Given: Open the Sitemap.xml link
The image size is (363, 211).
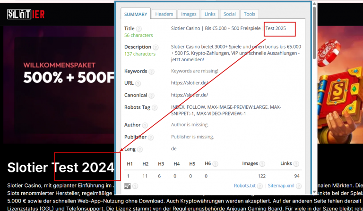Looking at the screenshot, I should pos(281,186).
